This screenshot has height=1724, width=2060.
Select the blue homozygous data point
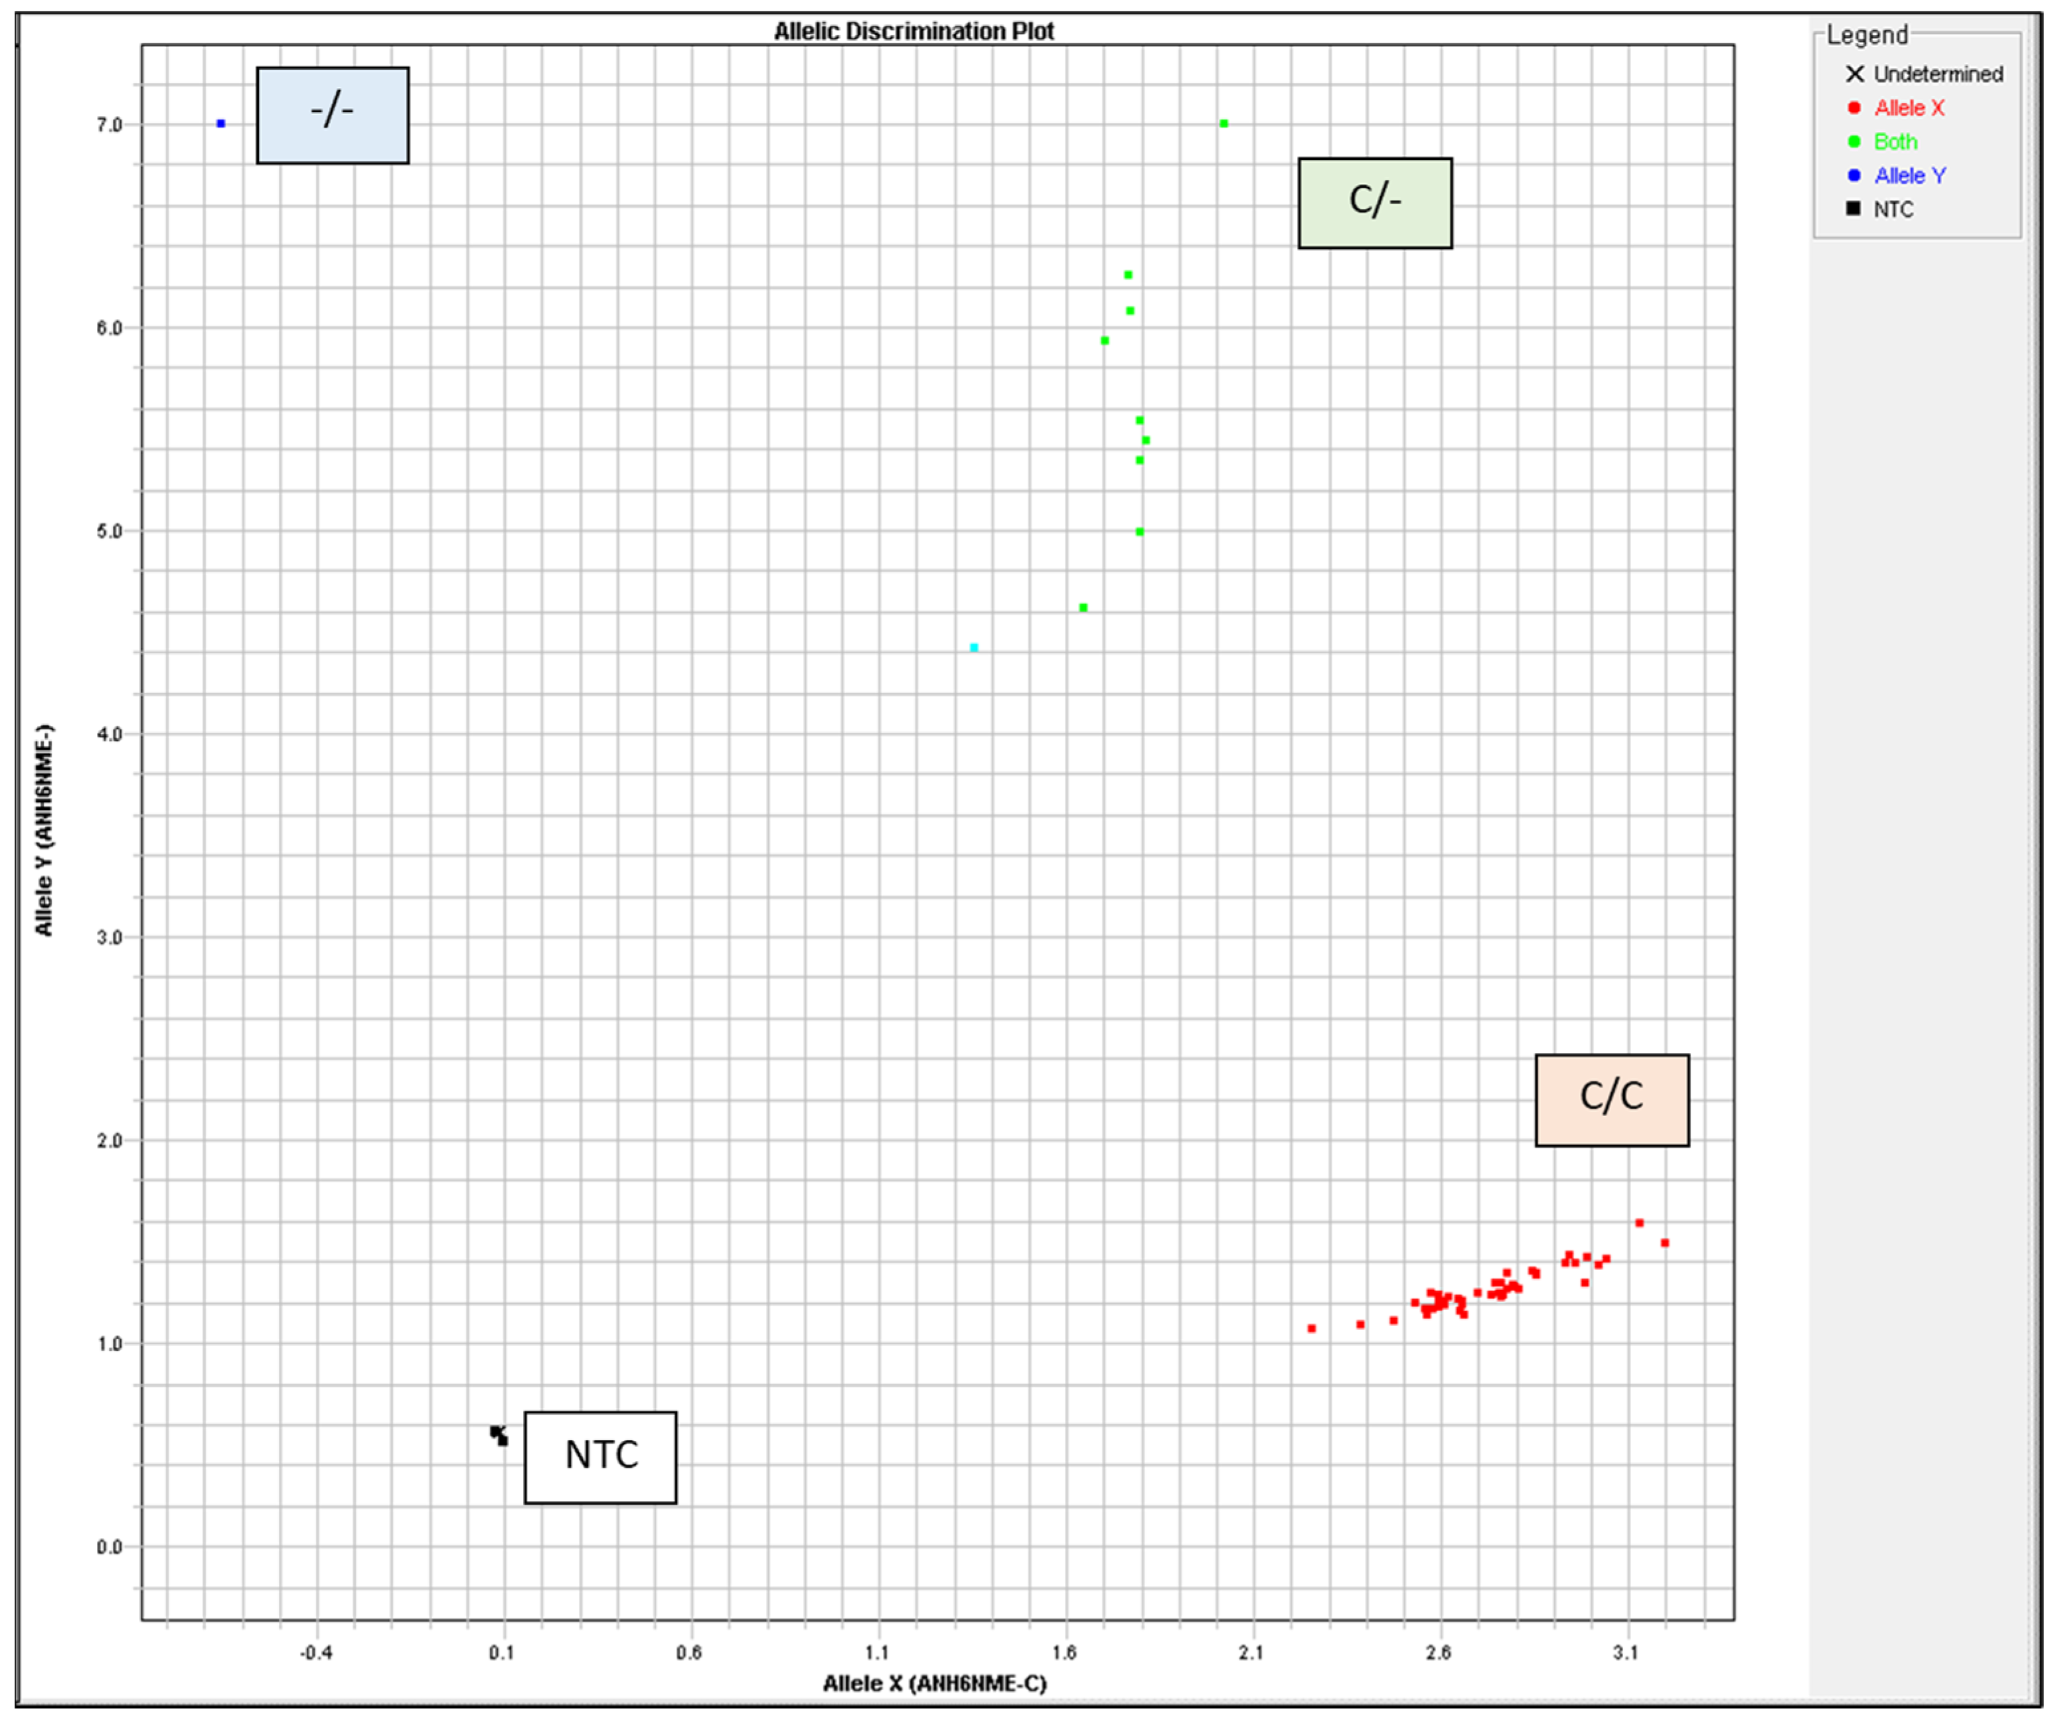220,123
